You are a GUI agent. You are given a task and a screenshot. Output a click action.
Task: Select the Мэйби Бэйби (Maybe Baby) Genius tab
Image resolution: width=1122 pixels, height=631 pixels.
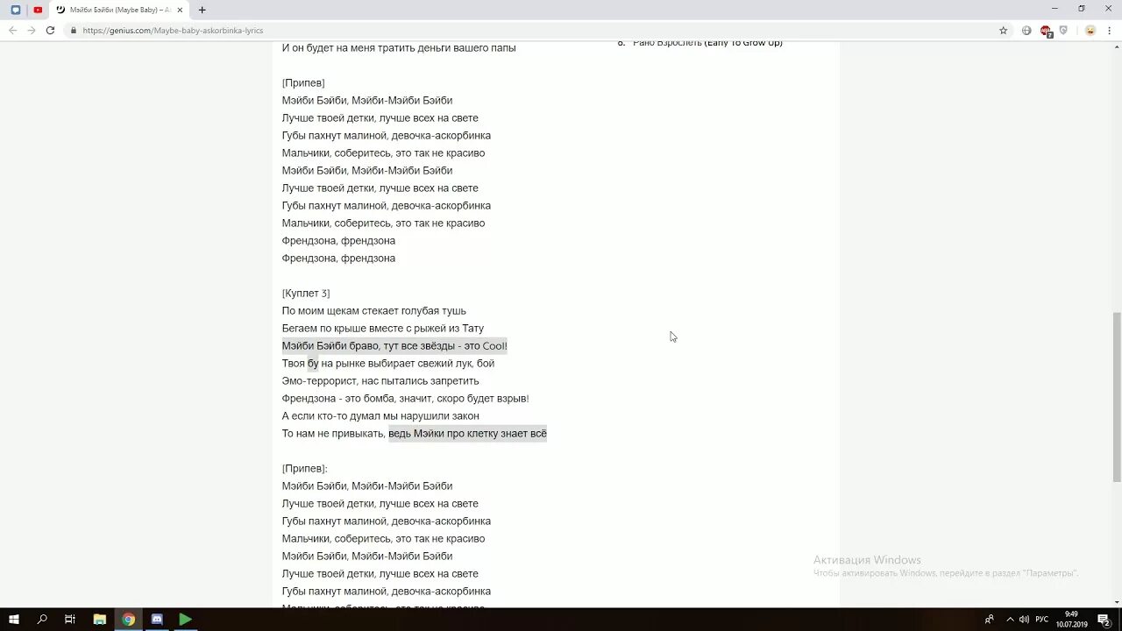coord(118,10)
